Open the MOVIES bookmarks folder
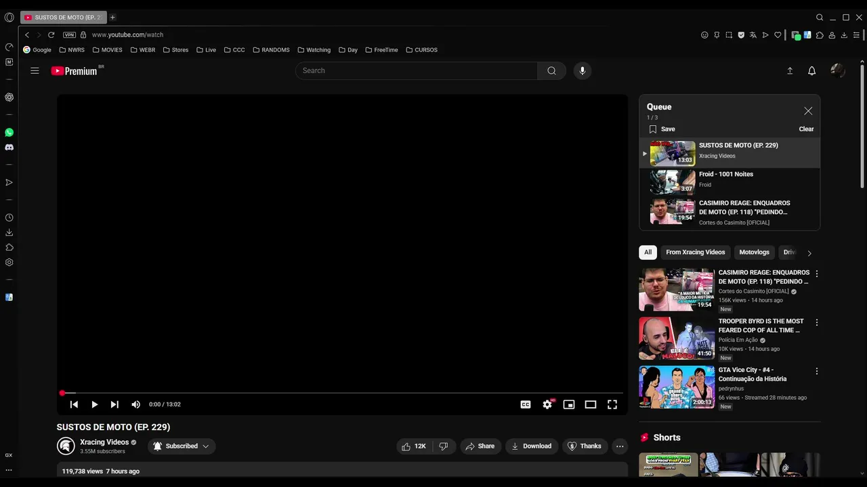Screen dimensions: 867x487 (107, 50)
